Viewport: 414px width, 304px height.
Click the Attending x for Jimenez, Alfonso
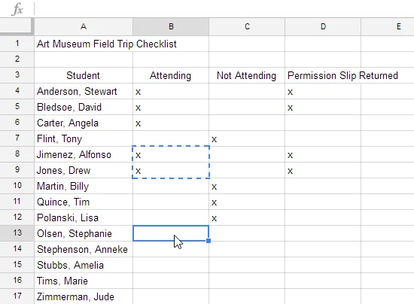138,156
